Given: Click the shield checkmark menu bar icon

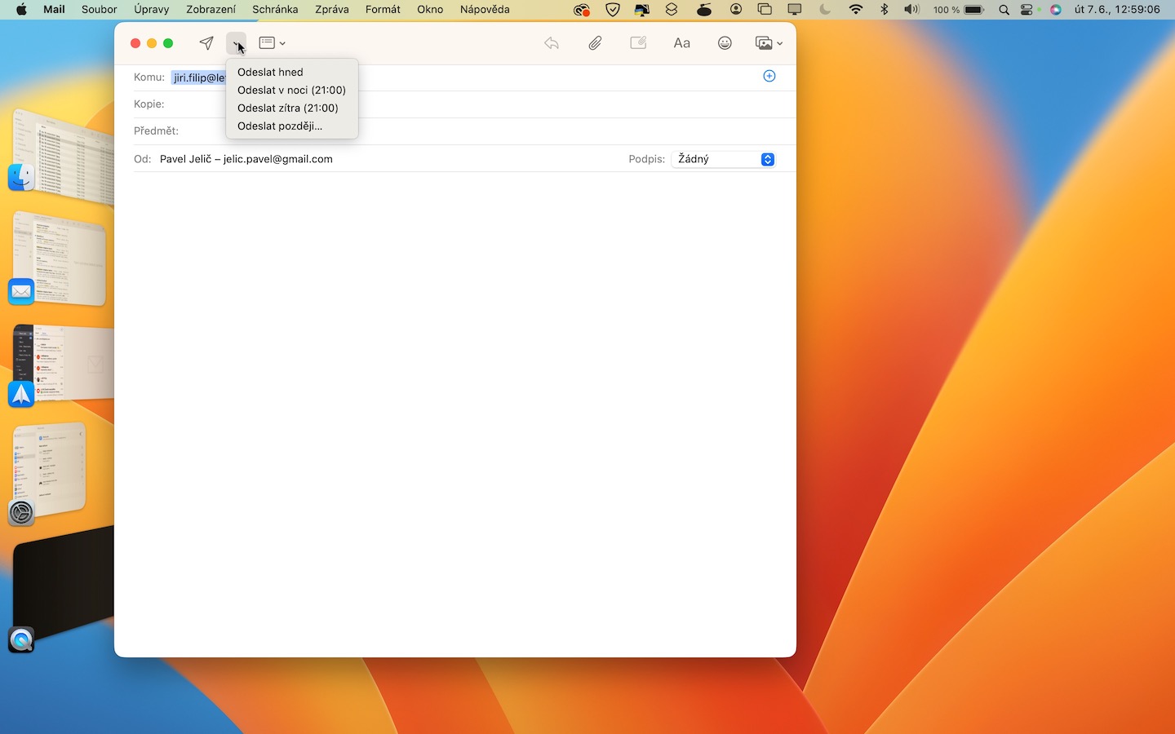Looking at the screenshot, I should pos(613,10).
